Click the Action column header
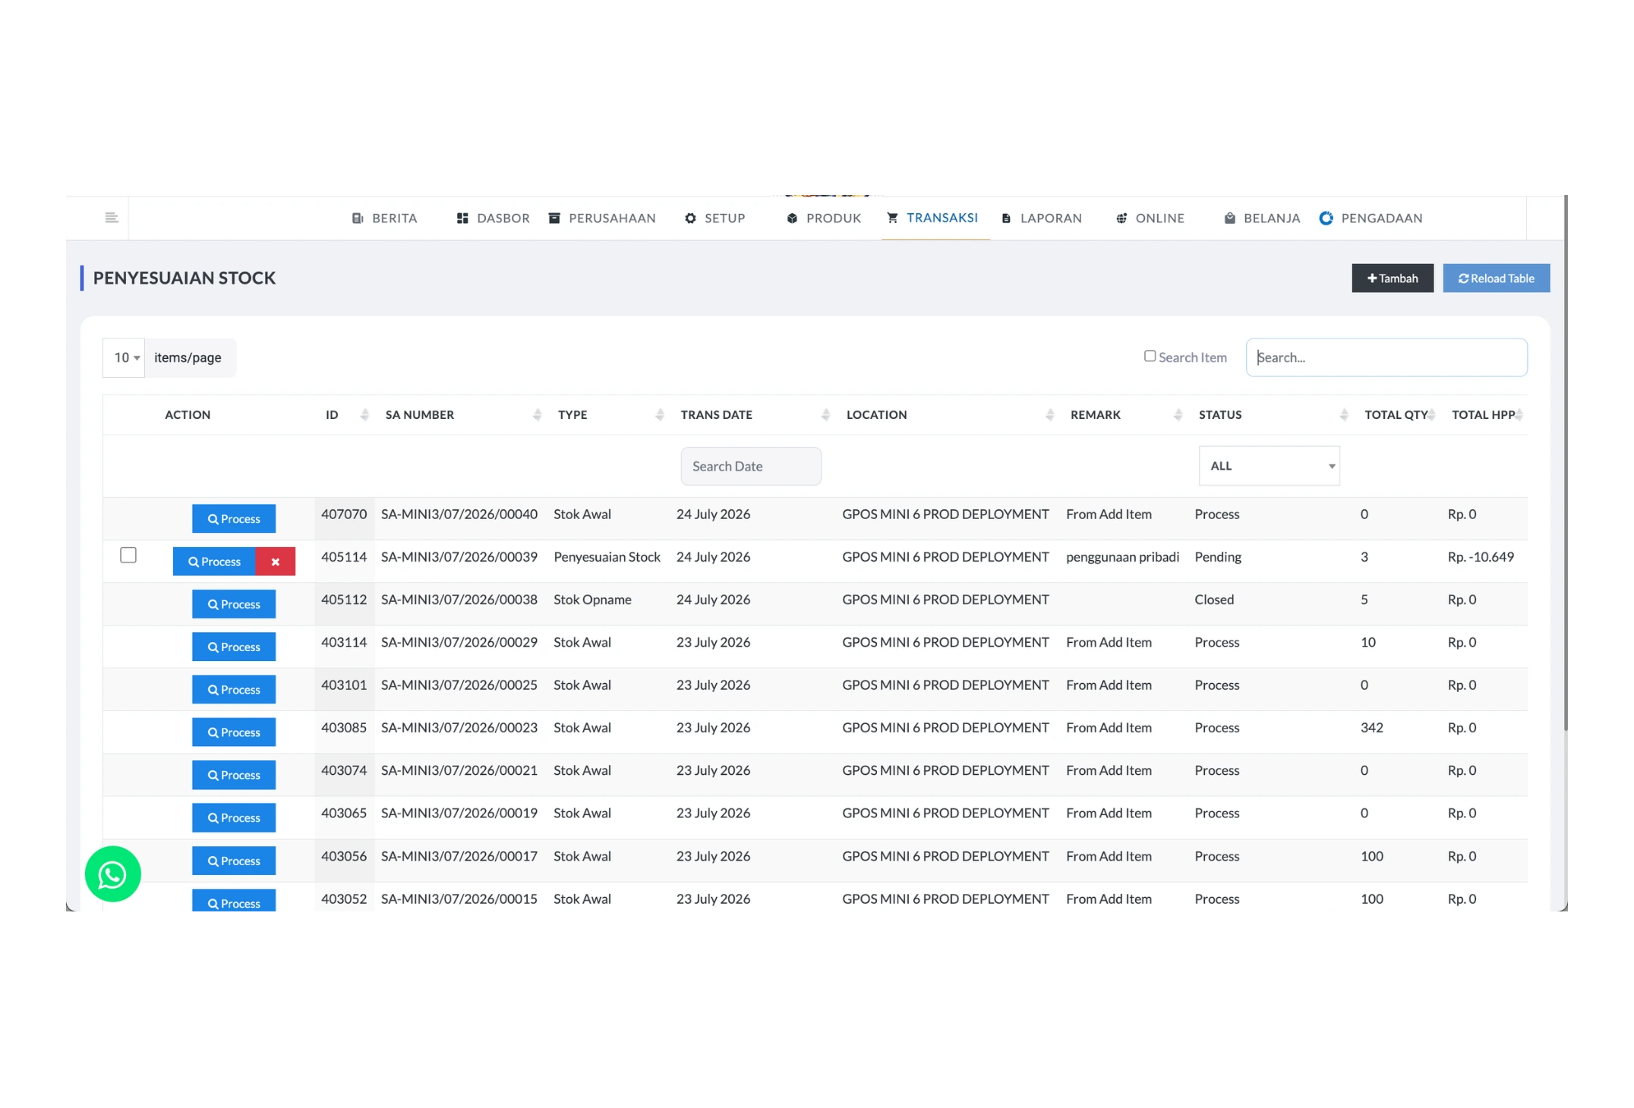The width and height of the screenshot is (1634, 1108). (x=188, y=414)
